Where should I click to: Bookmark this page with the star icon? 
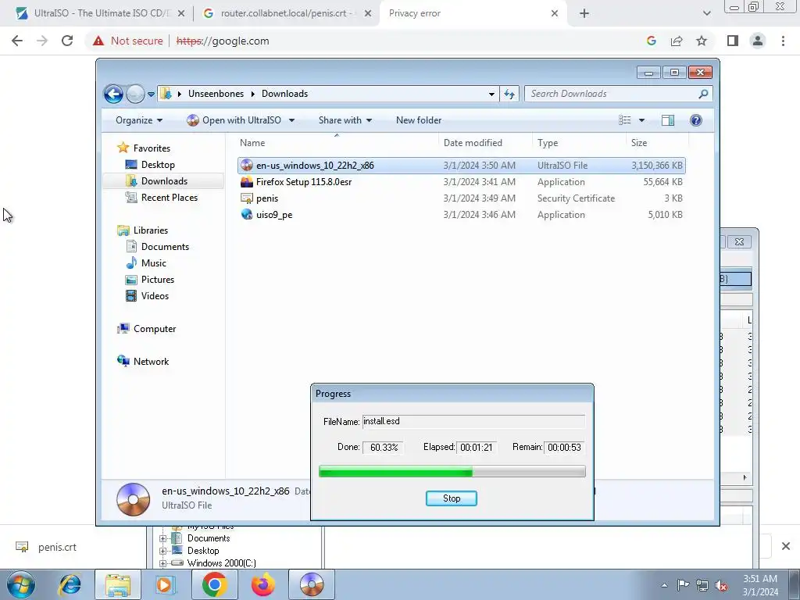pos(702,41)
